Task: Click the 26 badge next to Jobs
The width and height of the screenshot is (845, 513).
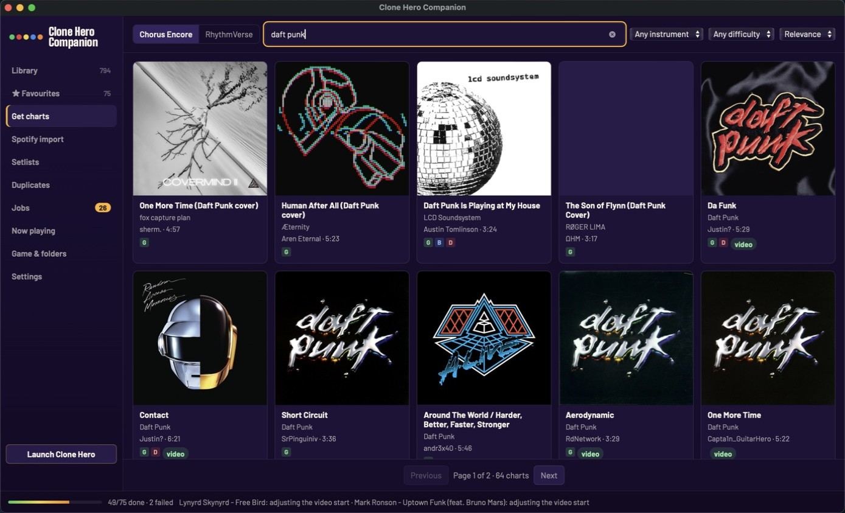Action: click(x=103, y=208)
